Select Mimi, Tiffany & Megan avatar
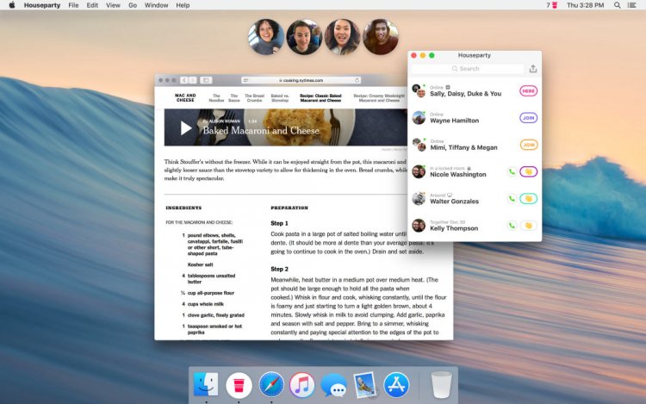This screenshot has width=646, height=404. pyautogui.click(x=419, y=145)
